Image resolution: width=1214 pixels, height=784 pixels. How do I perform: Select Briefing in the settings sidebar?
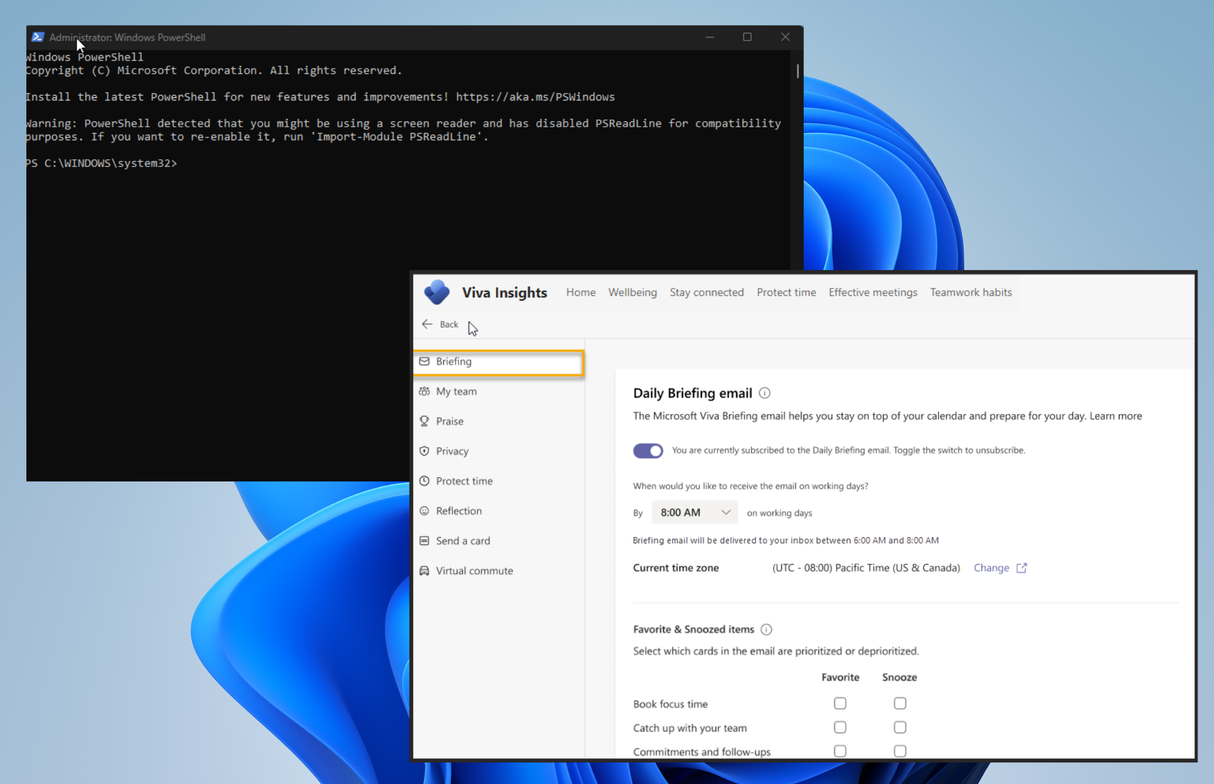(x=498, y=362)
